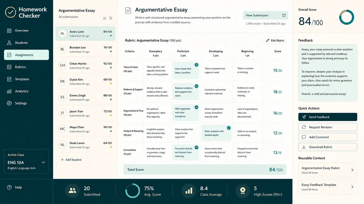
Task: Click the '15/20' Thesis score cell
Action: click(278, 70)
